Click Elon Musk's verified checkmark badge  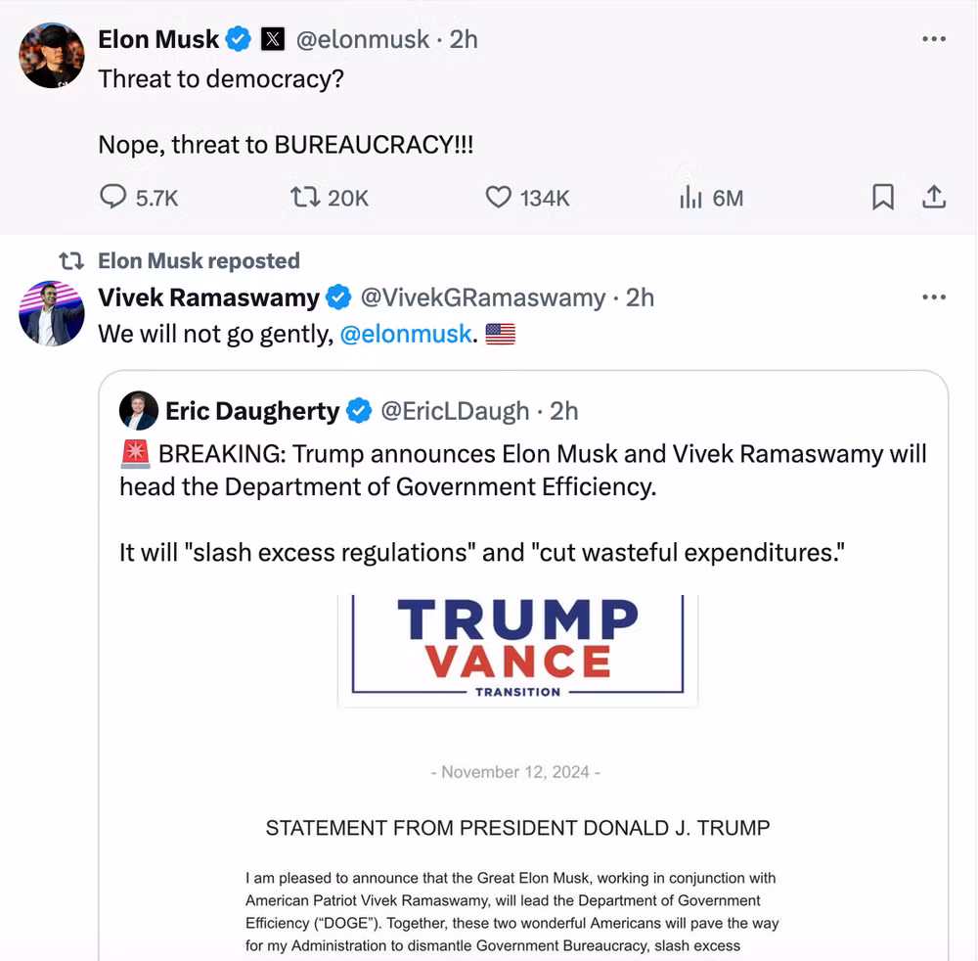point(238,39)
